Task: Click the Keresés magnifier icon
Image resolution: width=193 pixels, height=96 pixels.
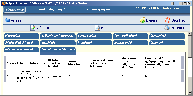Action: tap(97, 28)
